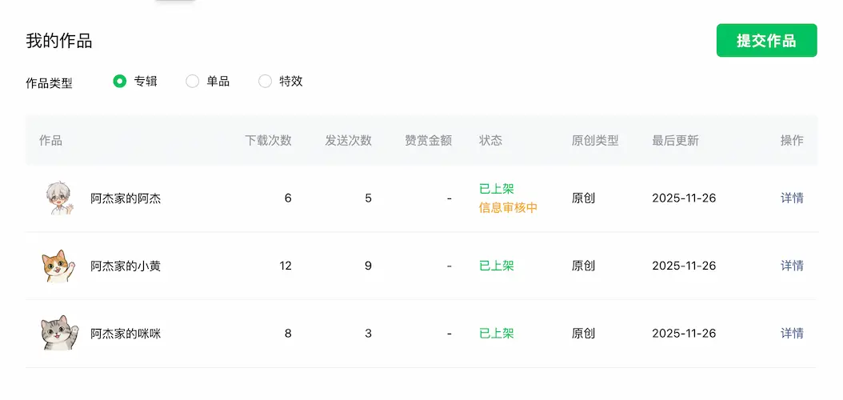View 详情 of 阿杰家的咪咪

click(792, 334)
